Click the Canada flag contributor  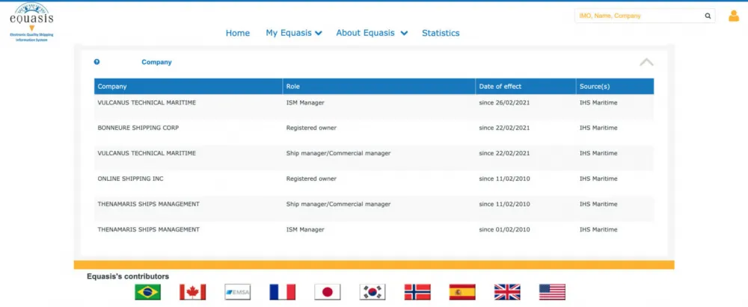(193, 292)
